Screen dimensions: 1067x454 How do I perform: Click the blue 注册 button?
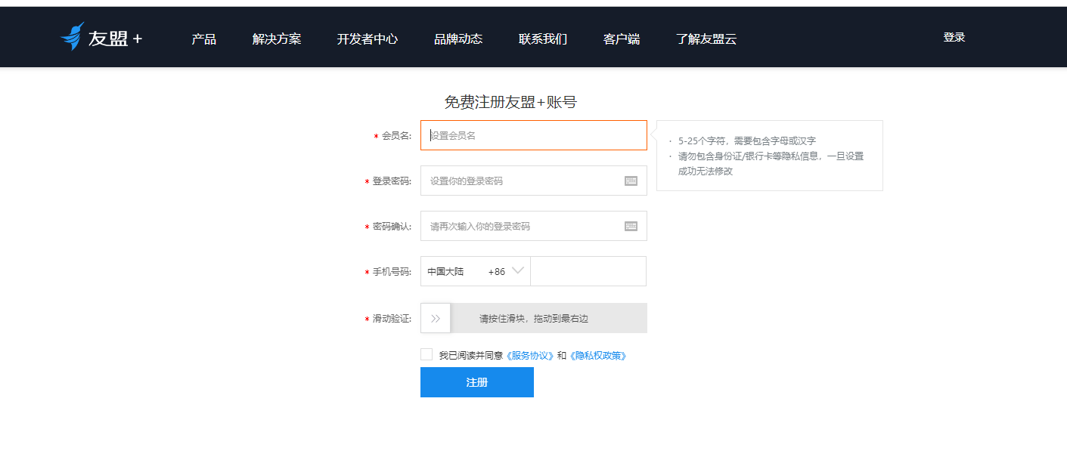pos(477,382)
